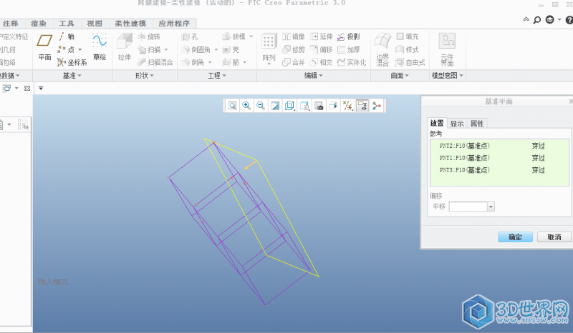Click the command search magnifier icon

click(x=536, y=20)
